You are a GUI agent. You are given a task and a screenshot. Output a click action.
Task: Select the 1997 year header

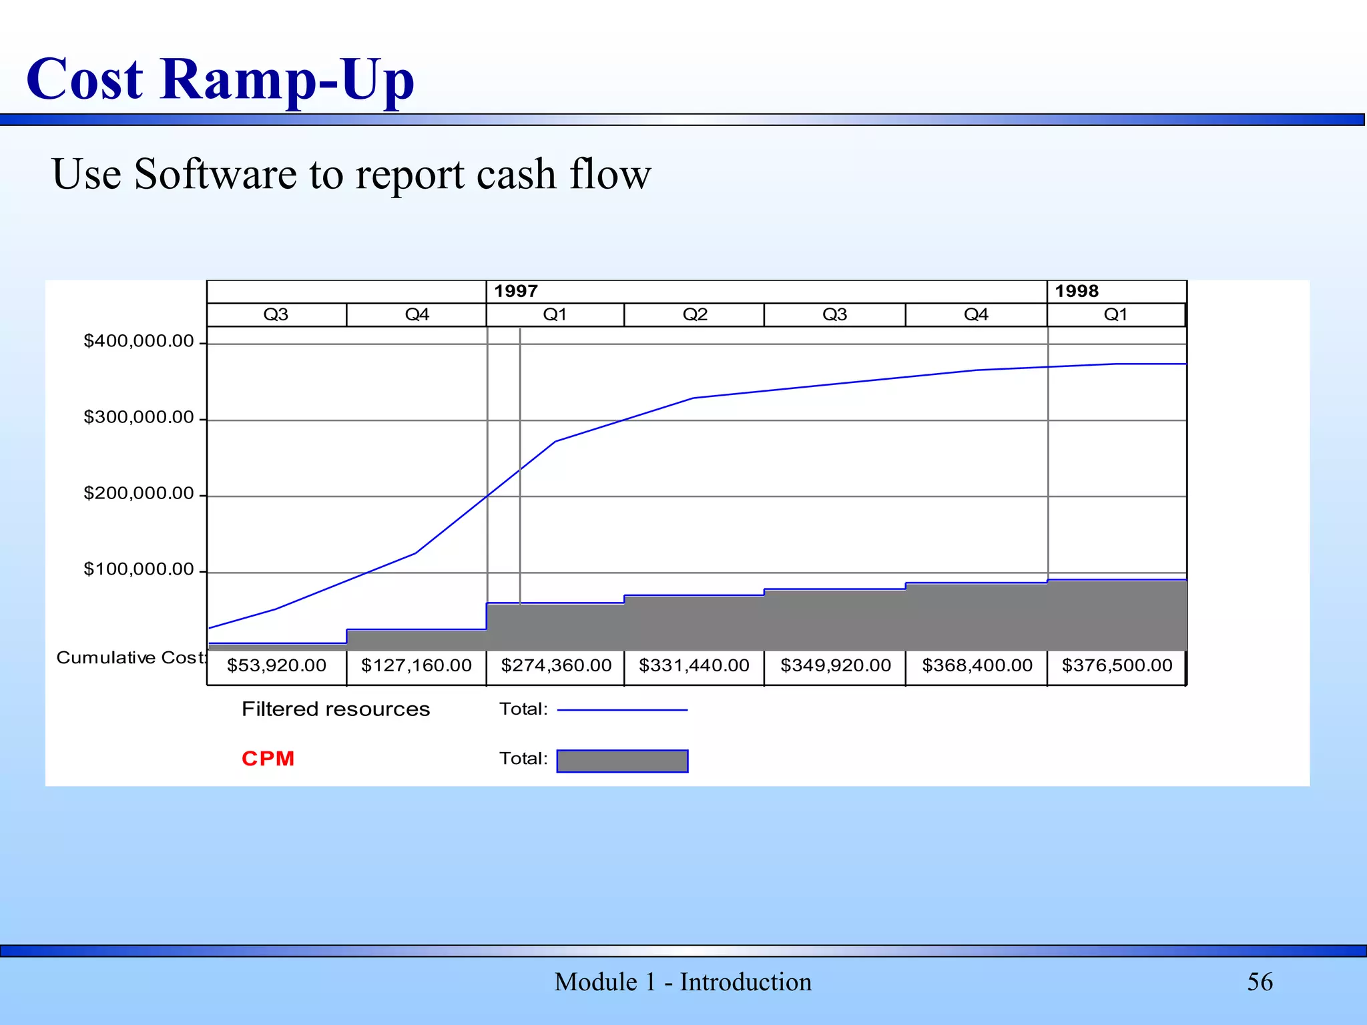(x=766, y=292)
